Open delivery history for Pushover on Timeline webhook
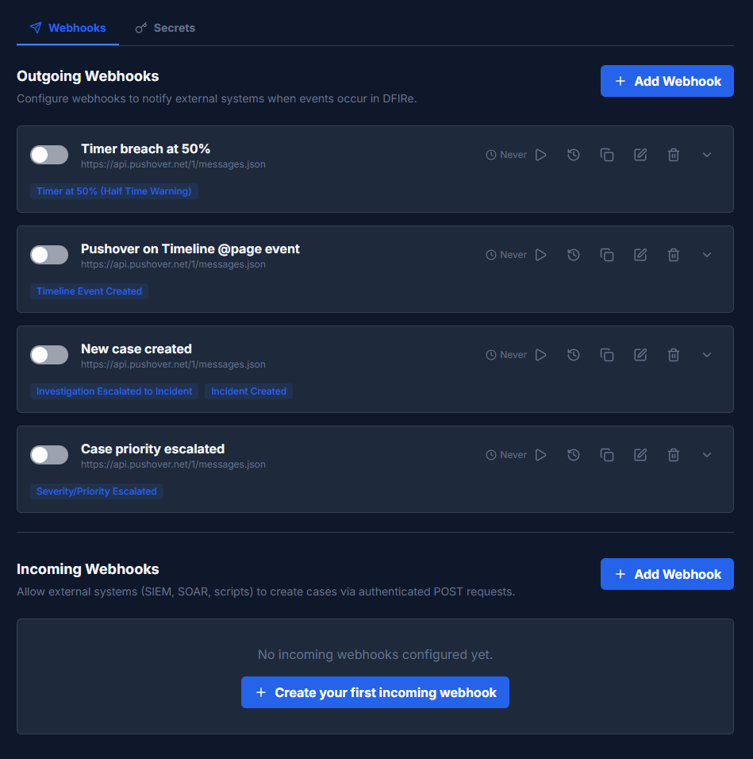753x759 pixels. pos(574,254)
